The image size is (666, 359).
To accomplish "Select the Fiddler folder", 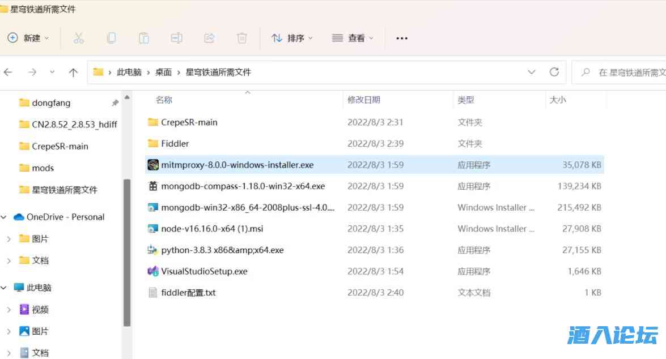I will [374, 143].
